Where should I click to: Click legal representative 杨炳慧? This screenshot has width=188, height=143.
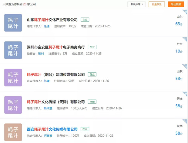click(x=48, y=108)
